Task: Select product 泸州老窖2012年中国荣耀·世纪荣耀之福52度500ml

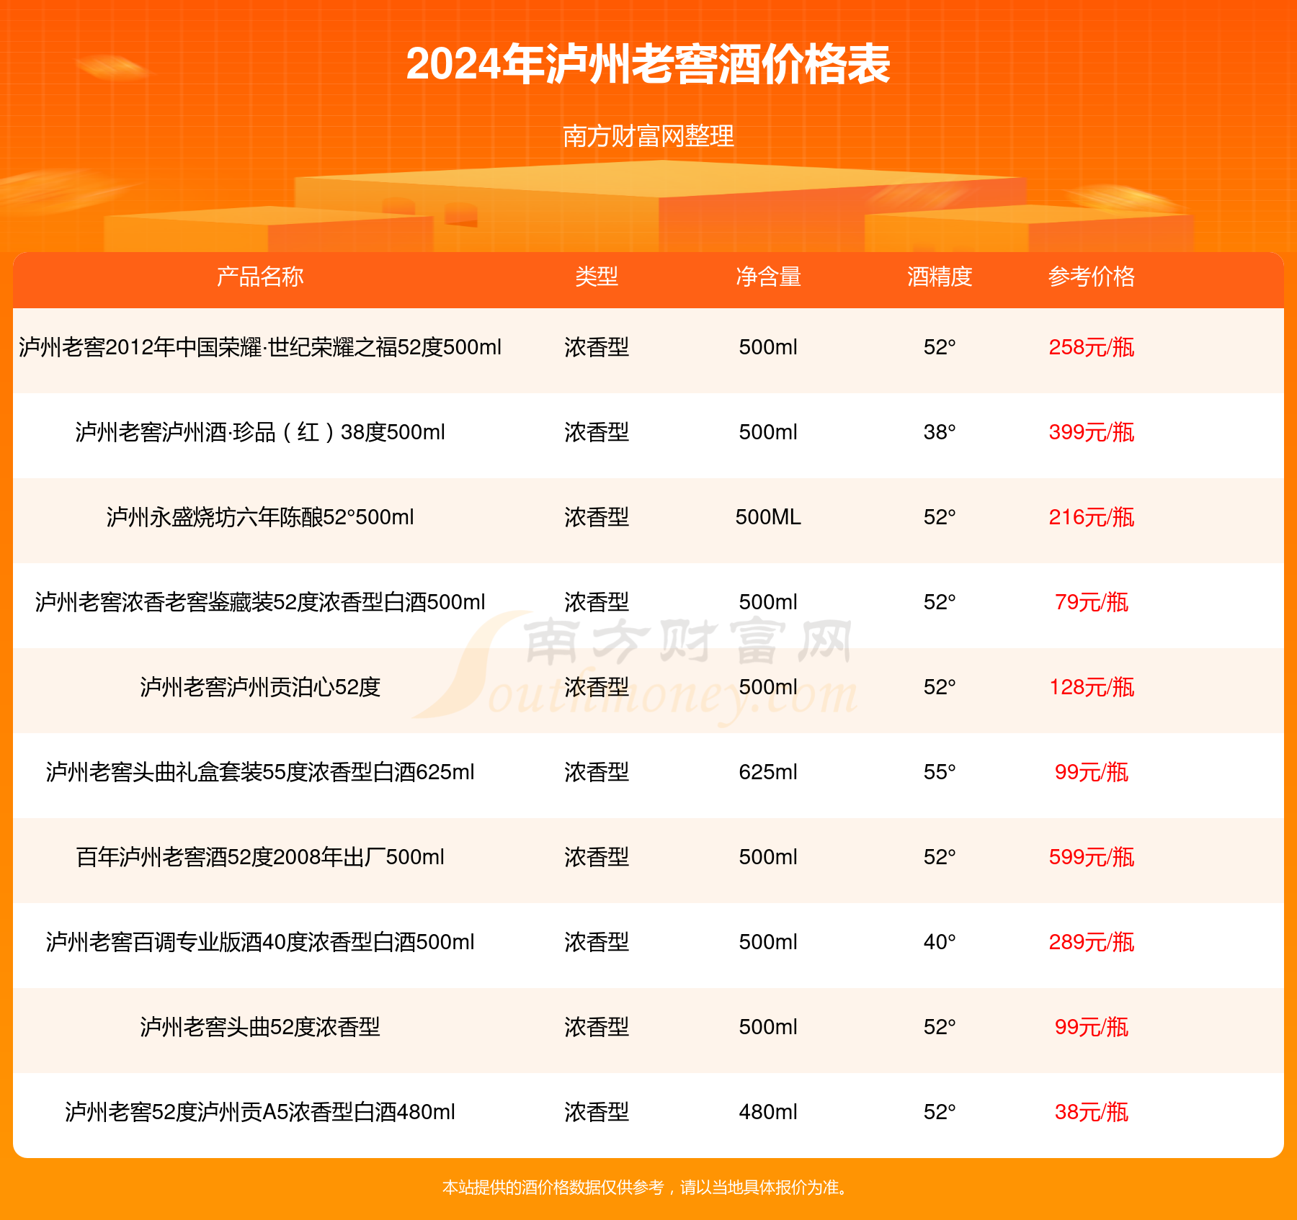Action: click(260, 347)
